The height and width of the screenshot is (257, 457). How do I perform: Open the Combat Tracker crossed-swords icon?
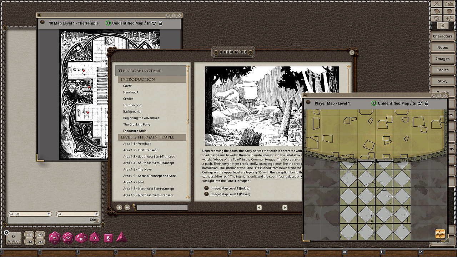tap(437, 4)
